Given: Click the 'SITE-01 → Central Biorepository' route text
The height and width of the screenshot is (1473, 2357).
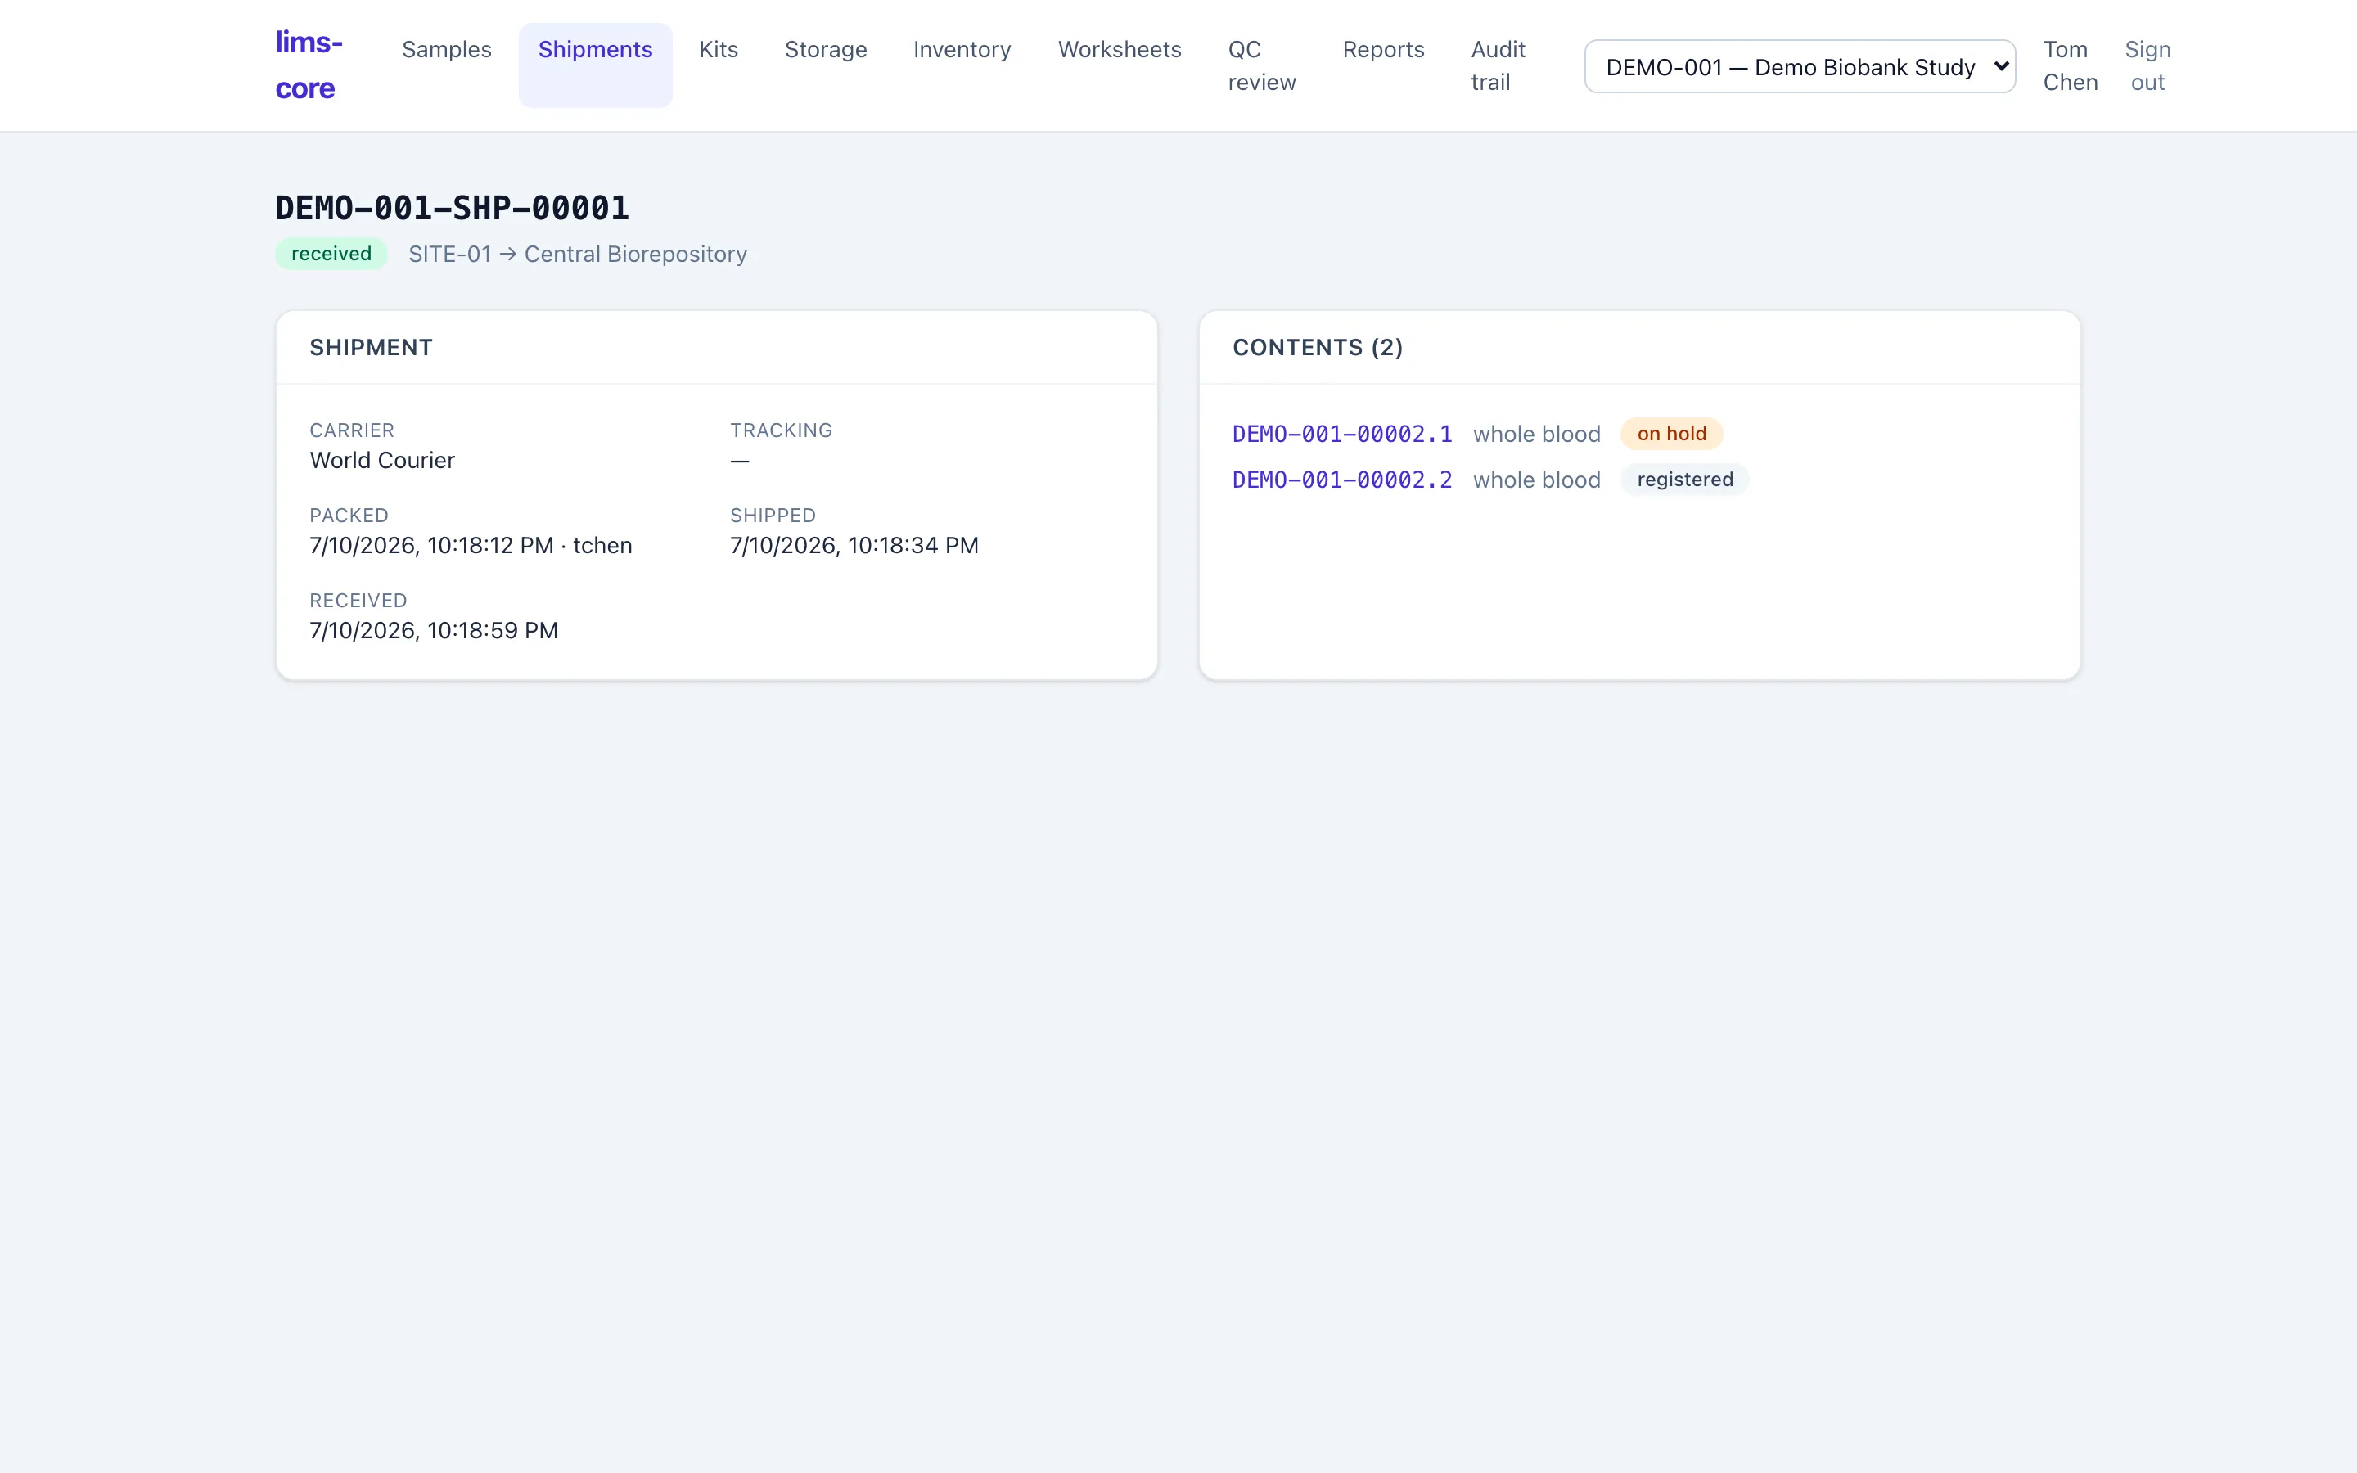Looking at the screenshot, I should click(x=578, y=255).
